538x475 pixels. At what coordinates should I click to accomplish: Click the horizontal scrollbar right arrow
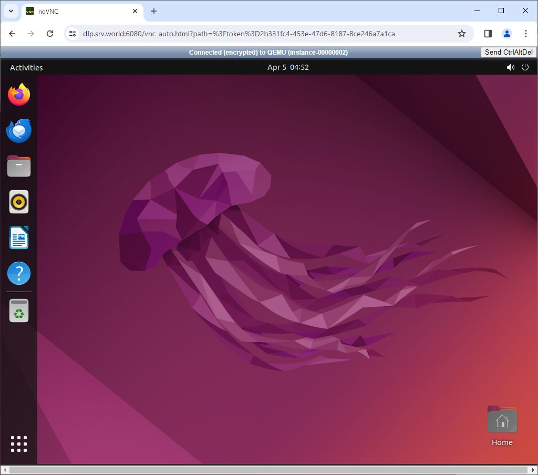[534, 470]
